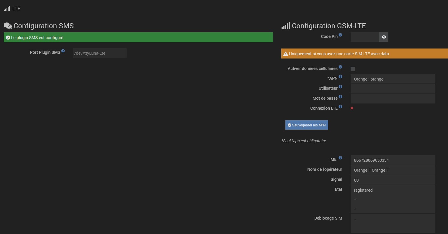Focus the Utilisateur text field
This screenshot has height=234, width=448.
(x=393, y=89)
